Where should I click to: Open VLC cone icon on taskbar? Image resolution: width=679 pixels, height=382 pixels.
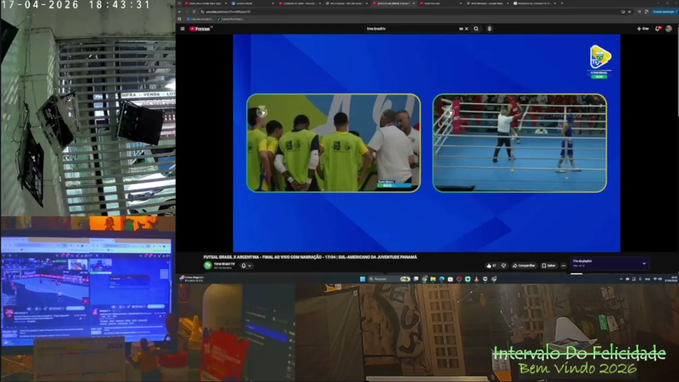click(476, 279)
